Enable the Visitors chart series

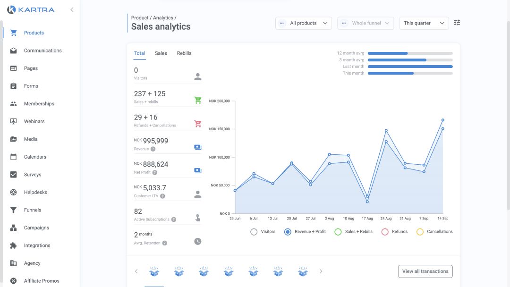coord(254,232)
